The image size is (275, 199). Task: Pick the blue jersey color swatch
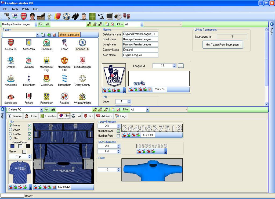coord(12,146)
